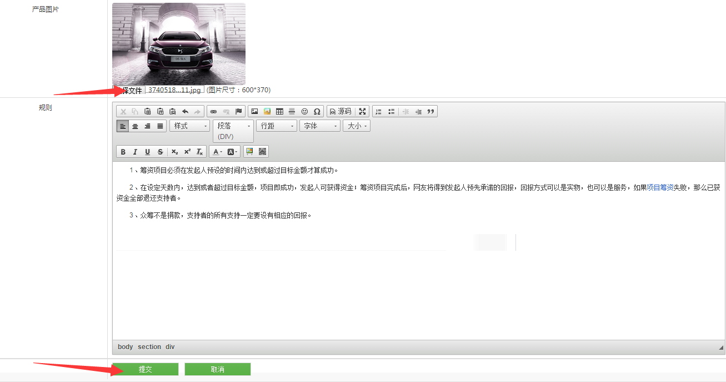Insert special character using Omega icon
The height and width of the screenshot is (382, 726).
click(x=317, y=112)
